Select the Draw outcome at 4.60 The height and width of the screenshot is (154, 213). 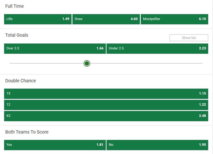pyautogui.click(x=106, y=19)
